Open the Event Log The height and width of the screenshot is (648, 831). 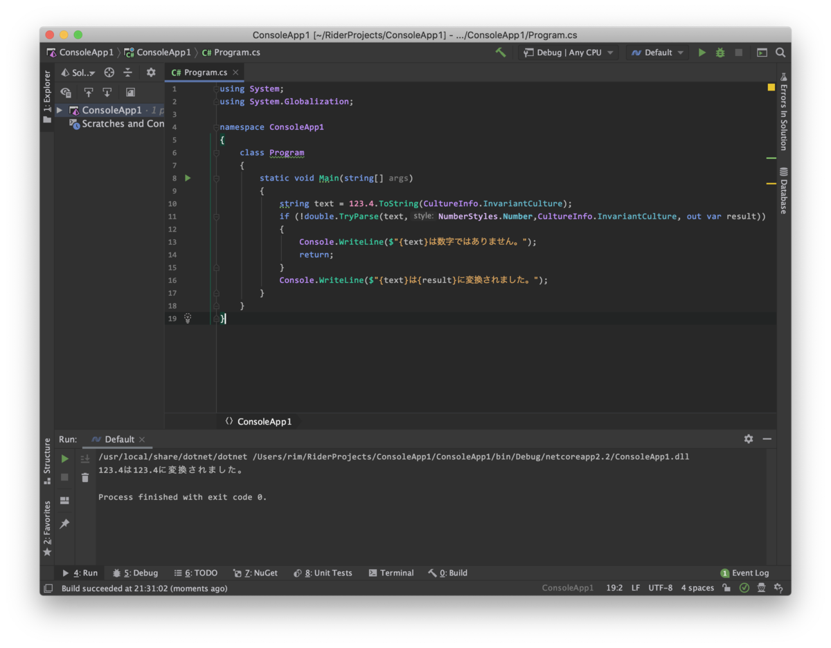click(745, 573)
